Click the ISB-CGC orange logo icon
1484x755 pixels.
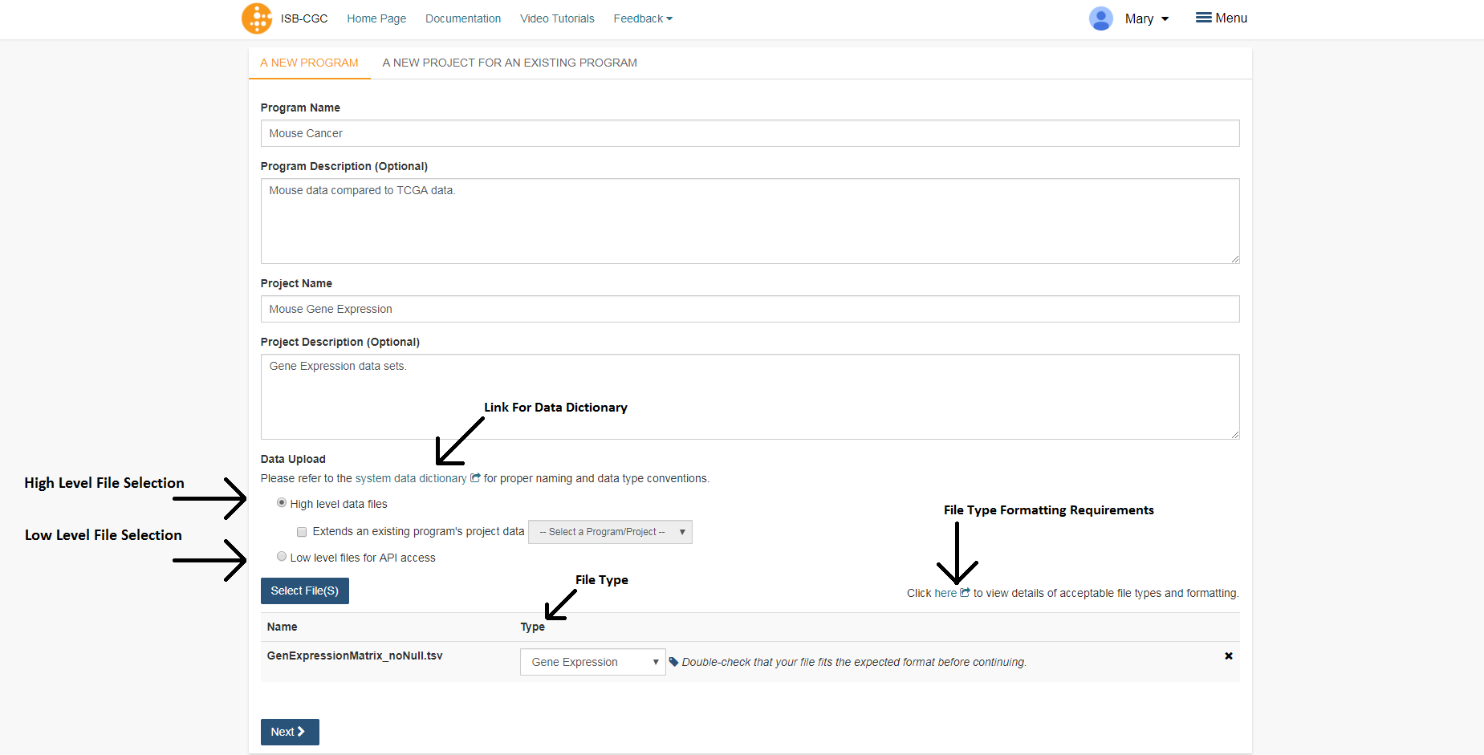pos(257,18)
